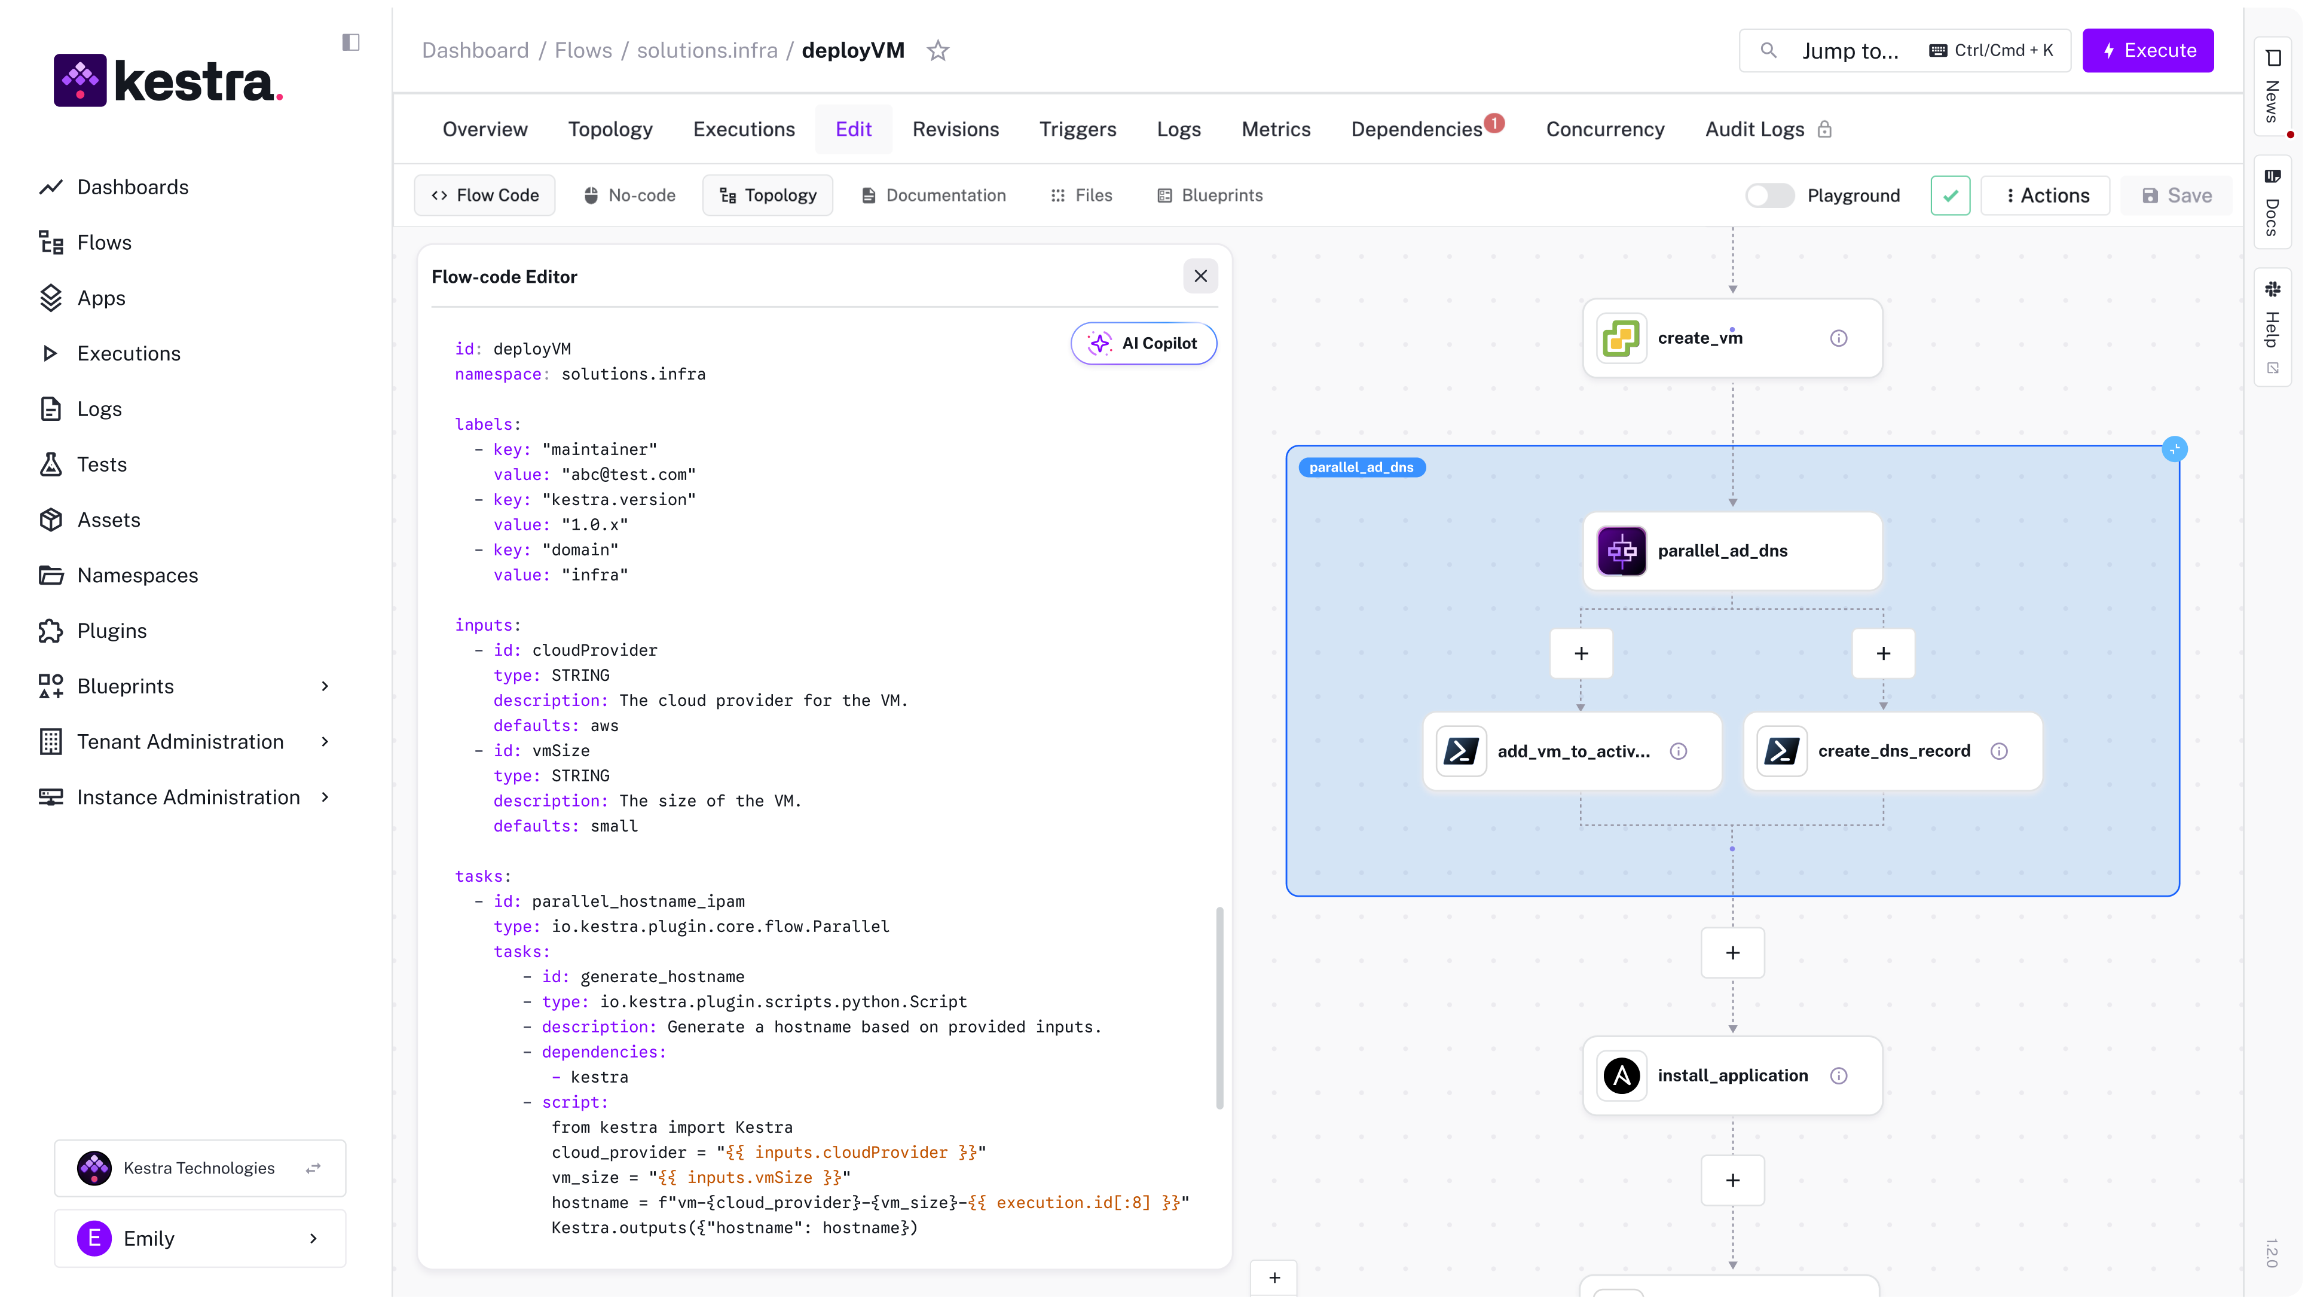Screen dimensions: 2311x1305
Task: Click the Execute button
Action: (x=2148, y=50)
